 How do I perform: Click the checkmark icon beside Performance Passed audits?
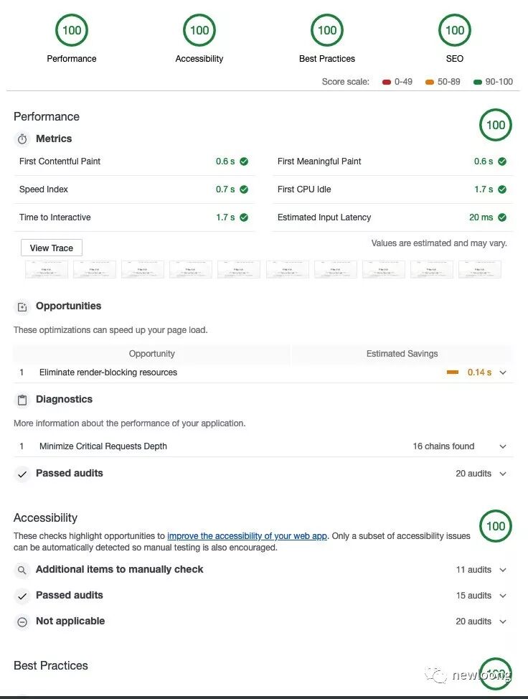point(22,474)
